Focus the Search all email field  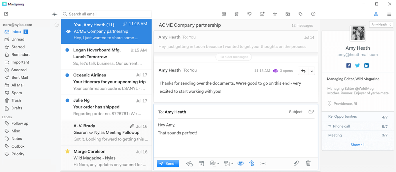[x=106, y=14]
